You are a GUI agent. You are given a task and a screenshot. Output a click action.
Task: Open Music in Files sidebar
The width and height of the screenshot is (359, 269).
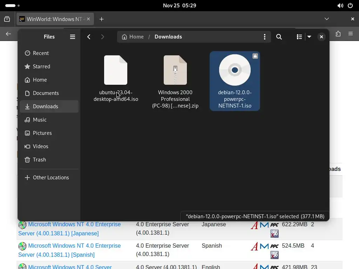coord(49,120)
